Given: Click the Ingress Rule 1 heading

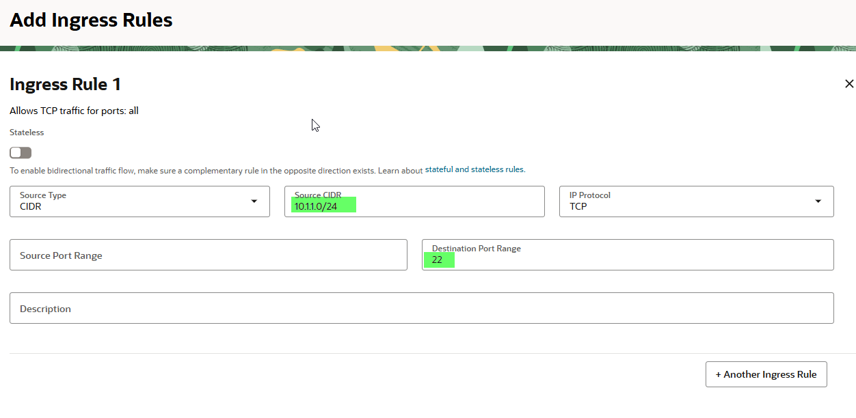Looking at the screenshot, I should (66, 84).
